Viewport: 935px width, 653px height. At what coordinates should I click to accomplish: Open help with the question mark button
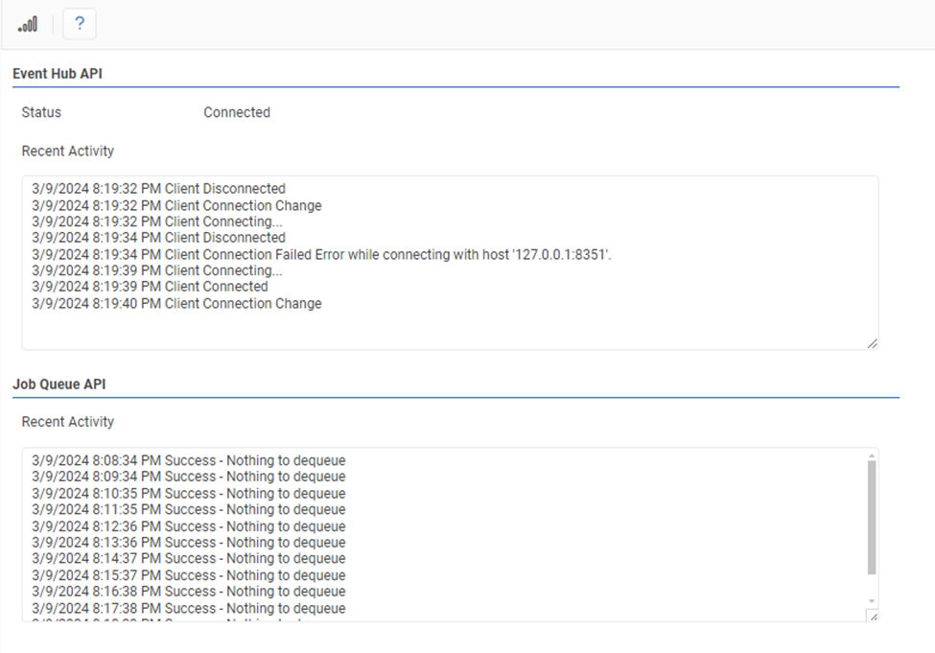(x=80, y=24)
